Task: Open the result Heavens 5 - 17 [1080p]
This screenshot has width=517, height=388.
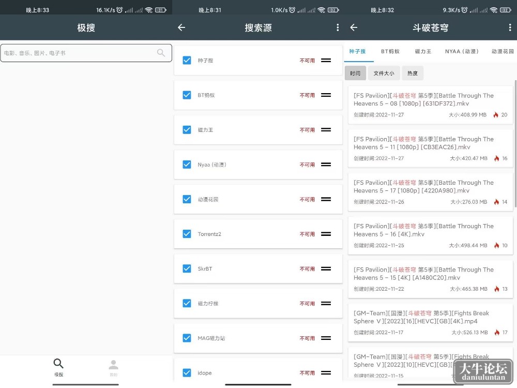Action: point(430,192)
